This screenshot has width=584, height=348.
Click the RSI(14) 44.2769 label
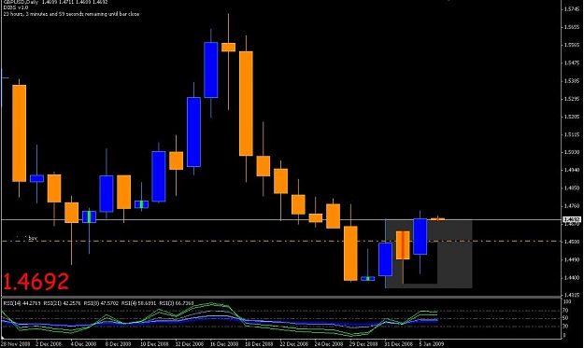(x=21, y=303)
